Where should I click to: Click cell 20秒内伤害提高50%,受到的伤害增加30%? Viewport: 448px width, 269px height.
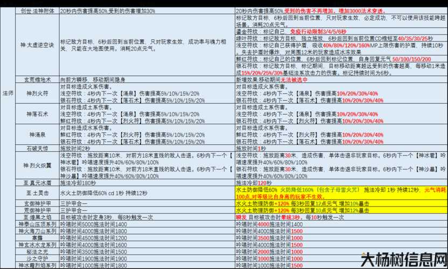147,11
